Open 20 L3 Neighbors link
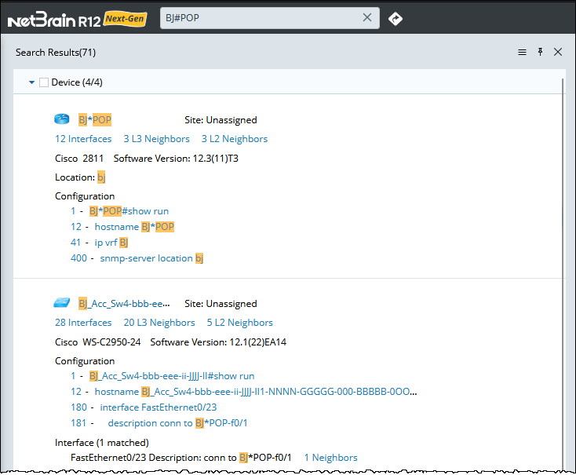The width and height of the screenshot is (576, 475). pyautogui.click(x=159, y=323)
